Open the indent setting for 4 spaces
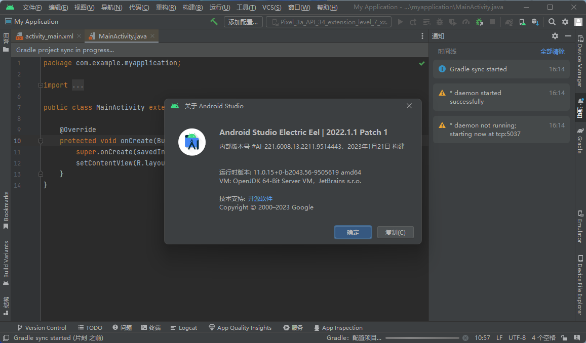Viewport: 586px width, 343px height. tap(544, 338)
